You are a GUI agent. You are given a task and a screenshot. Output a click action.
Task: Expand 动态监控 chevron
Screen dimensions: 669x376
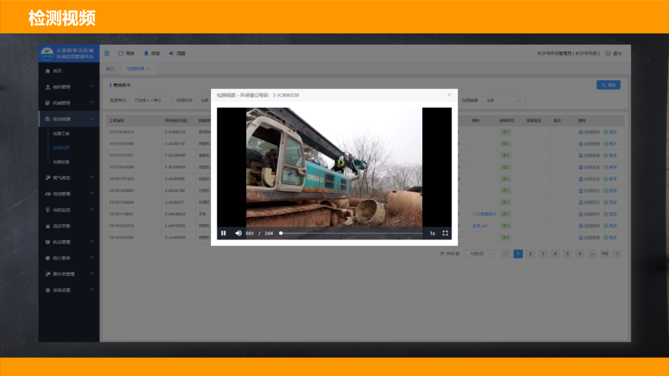click(91, 209)
